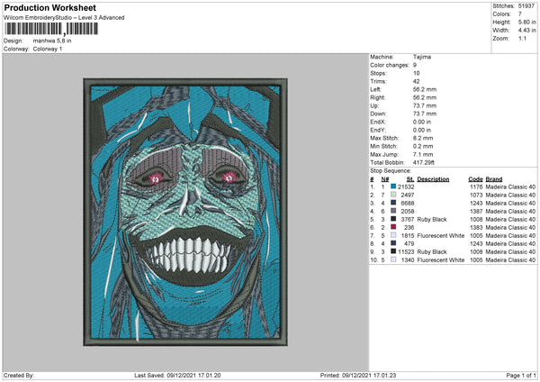Click the 'Stop Sequence:' heading
Screen dimensions: 540x382
pos(391,170)
